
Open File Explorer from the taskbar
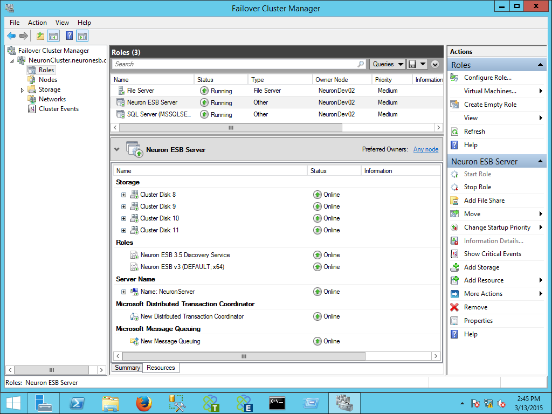tap(111, 403)
